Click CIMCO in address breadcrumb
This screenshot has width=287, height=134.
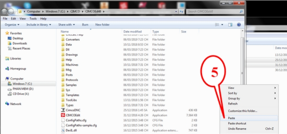(75, 12)
